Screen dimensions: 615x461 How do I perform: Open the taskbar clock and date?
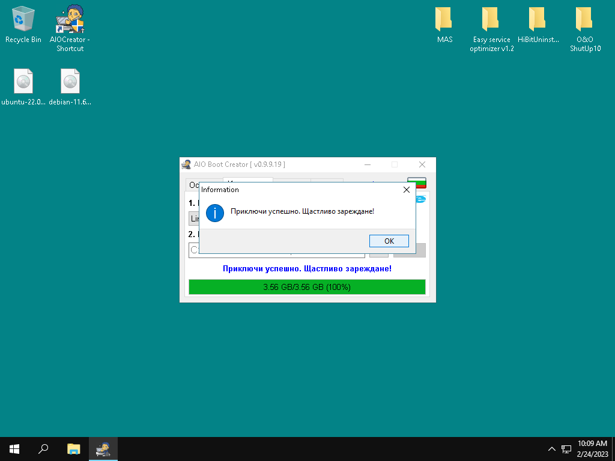(592, 448)
